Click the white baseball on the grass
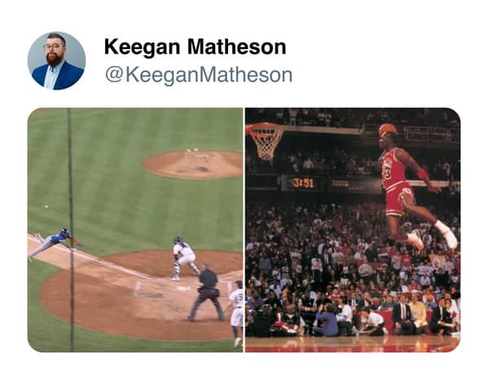 (46, 206)
